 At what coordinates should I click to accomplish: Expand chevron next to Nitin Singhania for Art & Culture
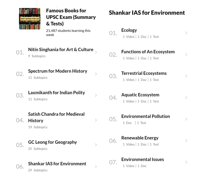[96, 52]
